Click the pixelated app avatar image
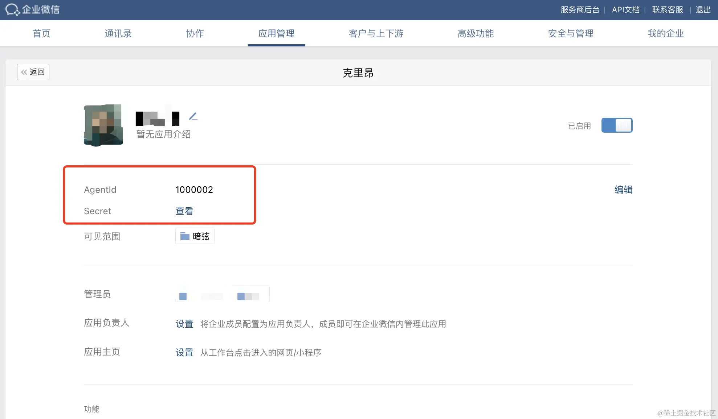This screenshot has width=718, height=419. coord(103,125)
